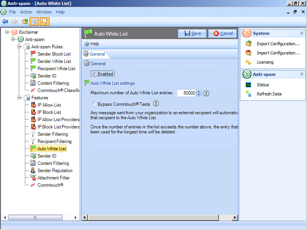Click the Refresh Data icon

(248, 94)
